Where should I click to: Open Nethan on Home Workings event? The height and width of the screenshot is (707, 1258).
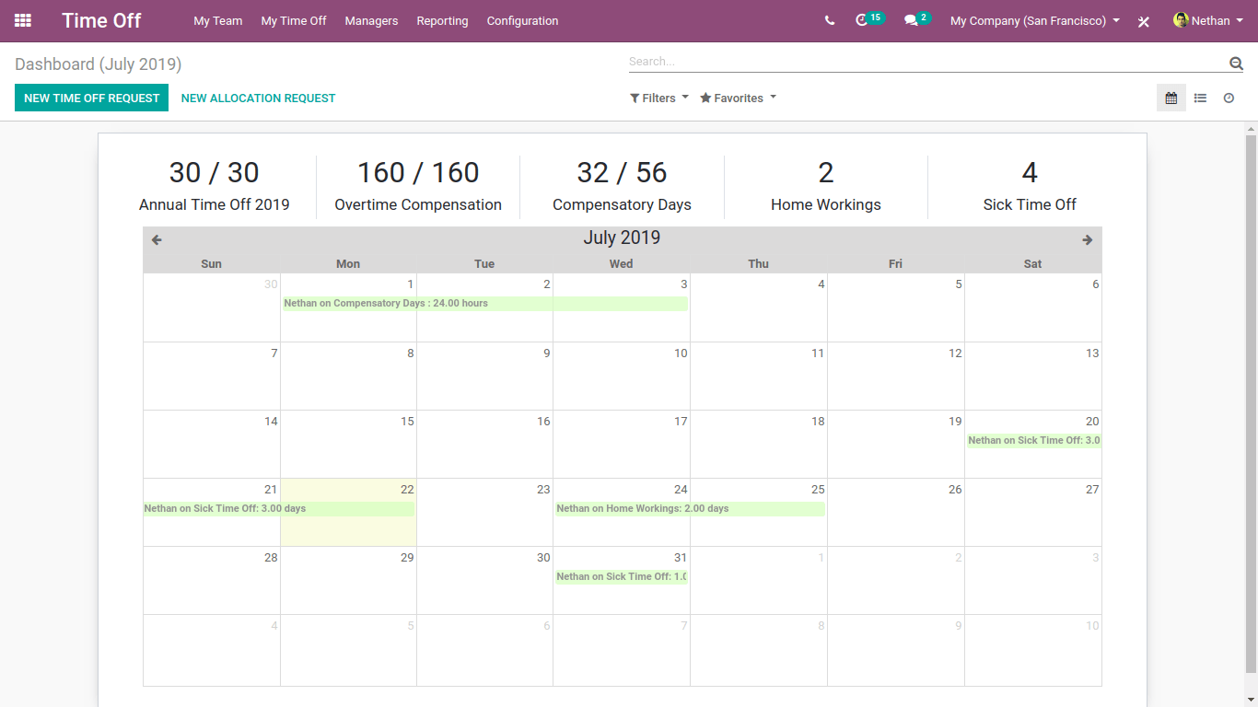(x=690, y=508)
